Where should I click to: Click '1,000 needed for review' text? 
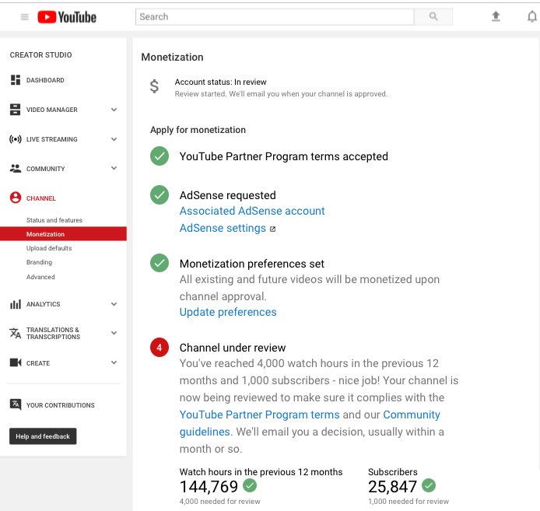click(409, 502)
